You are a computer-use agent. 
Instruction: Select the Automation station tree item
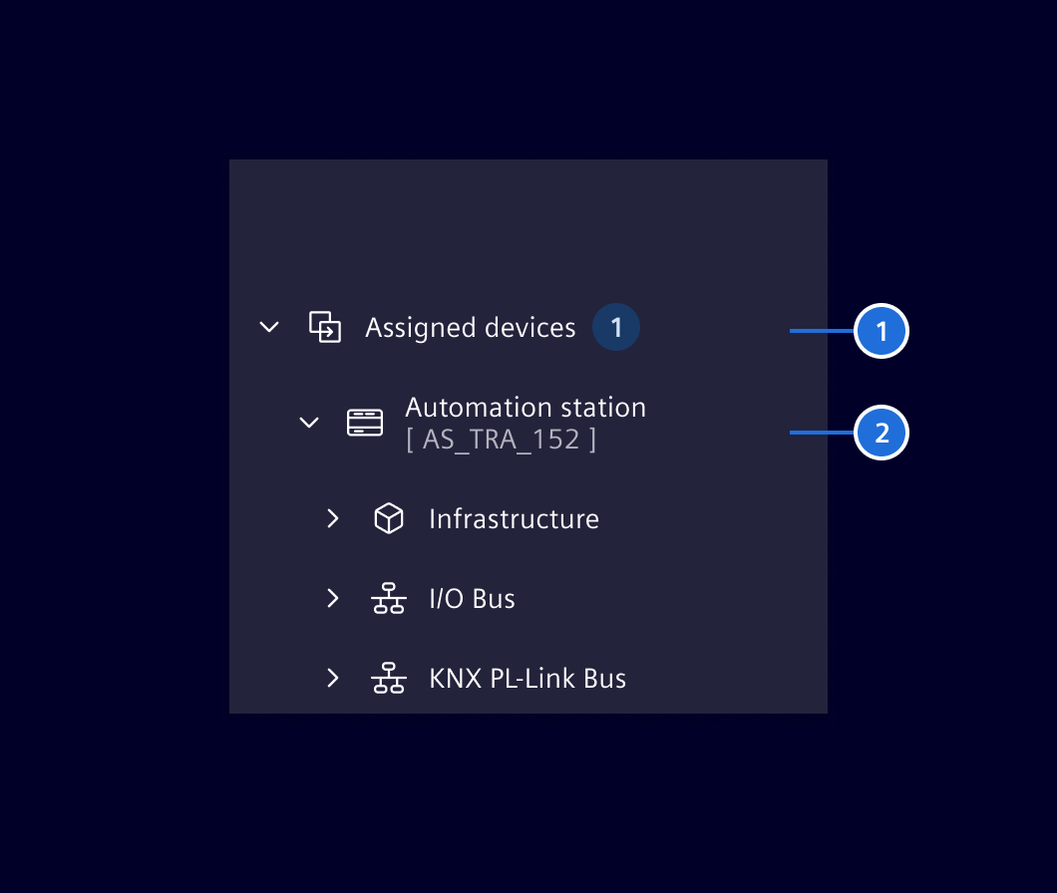click(526, 408)
